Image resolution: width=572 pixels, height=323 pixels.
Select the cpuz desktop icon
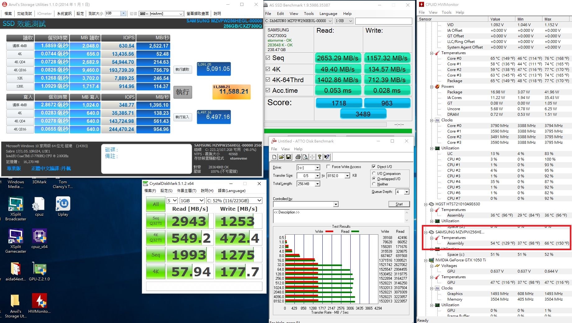tap(39, 207)
